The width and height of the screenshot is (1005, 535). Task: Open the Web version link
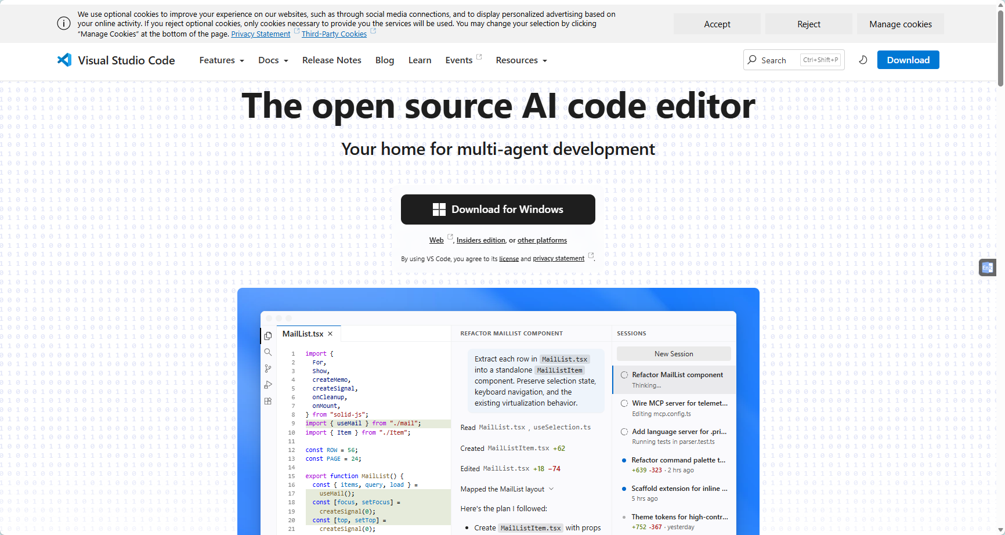[436, 240]
